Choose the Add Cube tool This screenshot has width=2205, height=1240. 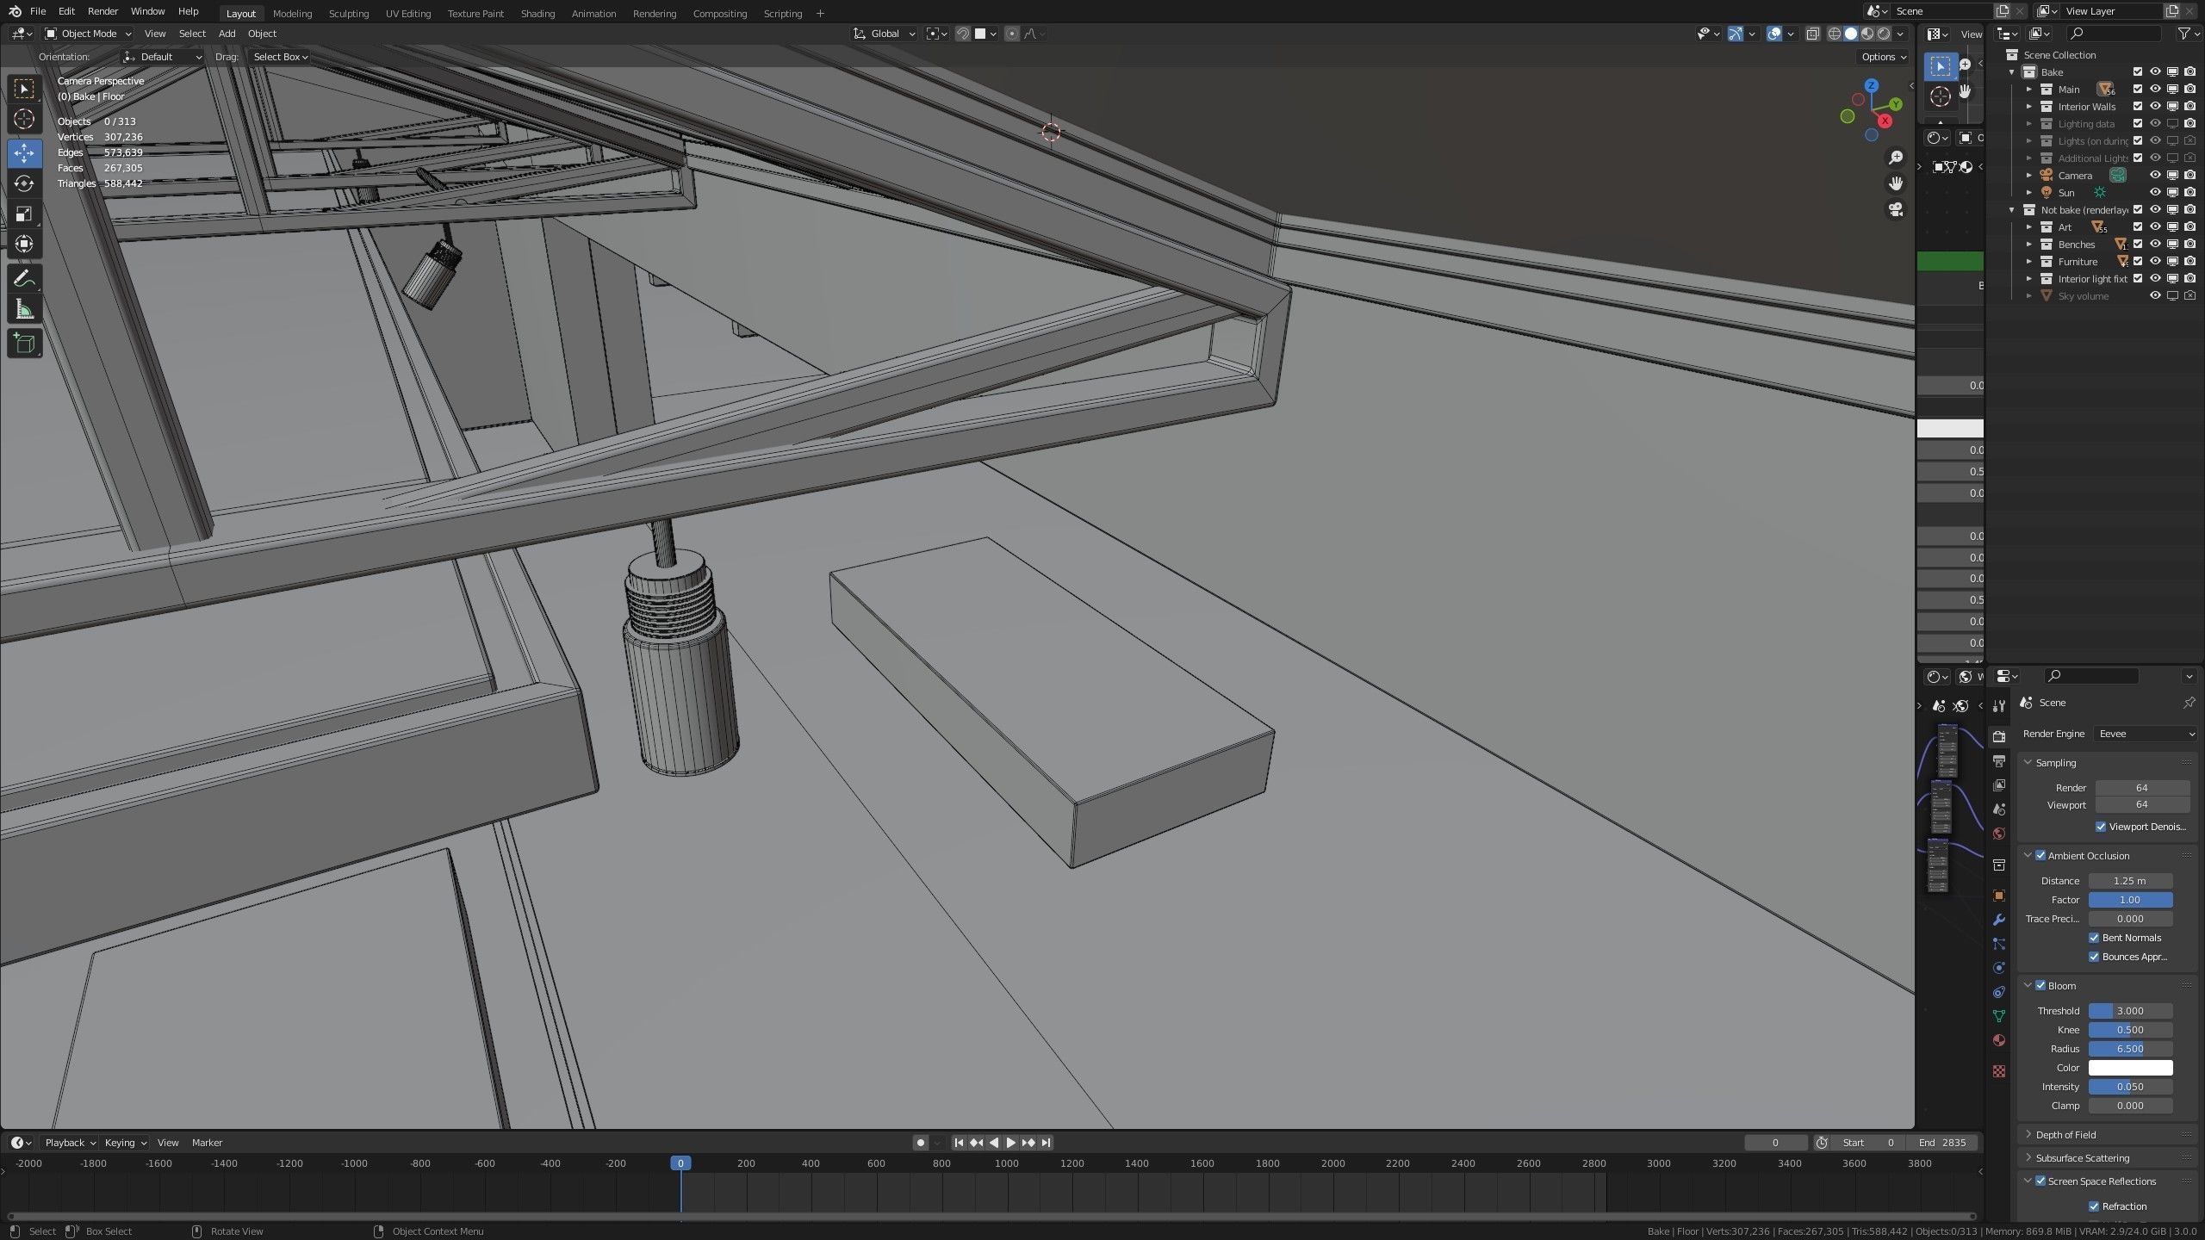point(24,344)
